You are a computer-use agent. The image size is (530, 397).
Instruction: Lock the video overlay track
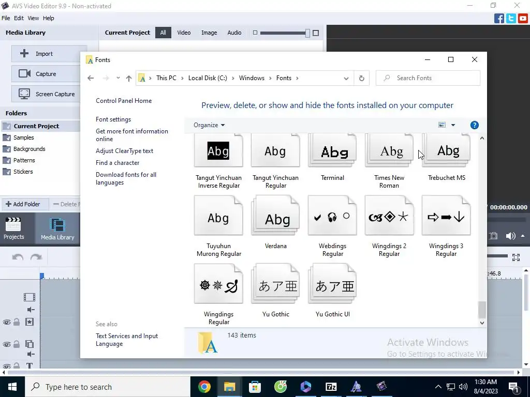coord(16,344)
